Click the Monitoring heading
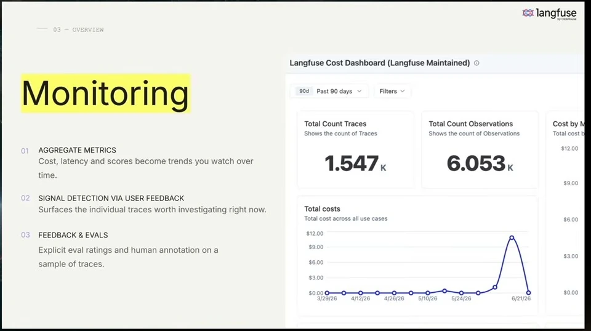The height and width of the screenshot is (331, 591). 105,94
